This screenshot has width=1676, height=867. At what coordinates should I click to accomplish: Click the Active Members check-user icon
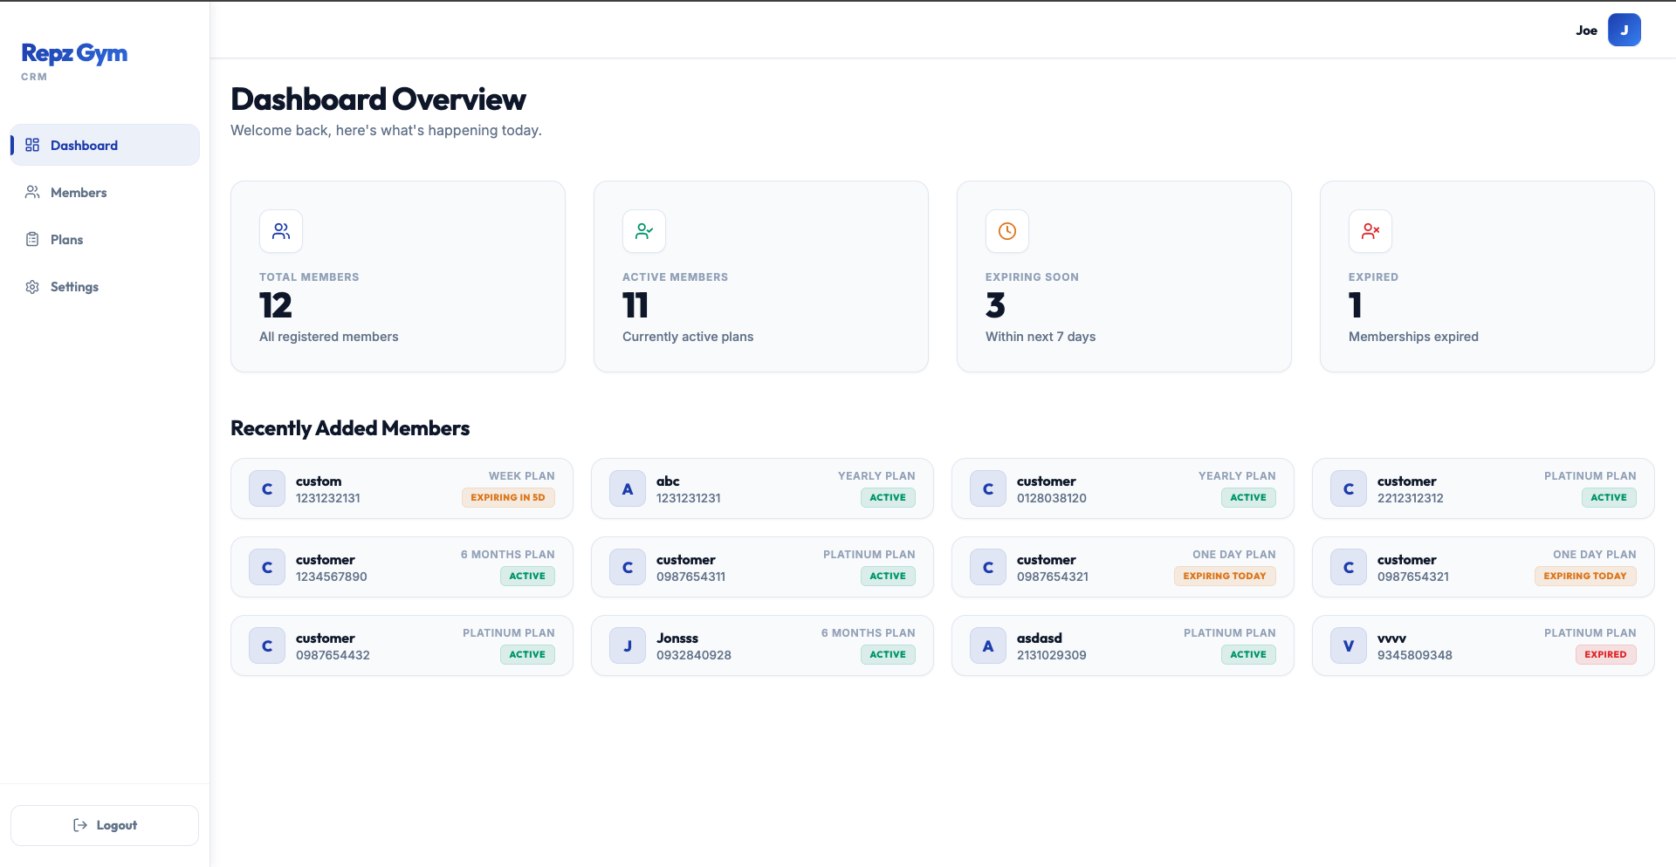click(644, 231)
